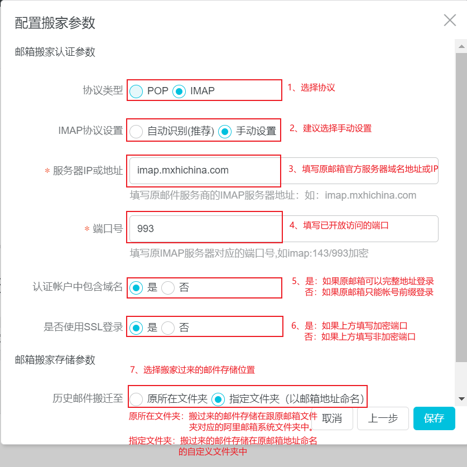Choose 自动识别(推荐) for IMAP协议设置
Screen dimensions: 467x467
tap(136, 131)
